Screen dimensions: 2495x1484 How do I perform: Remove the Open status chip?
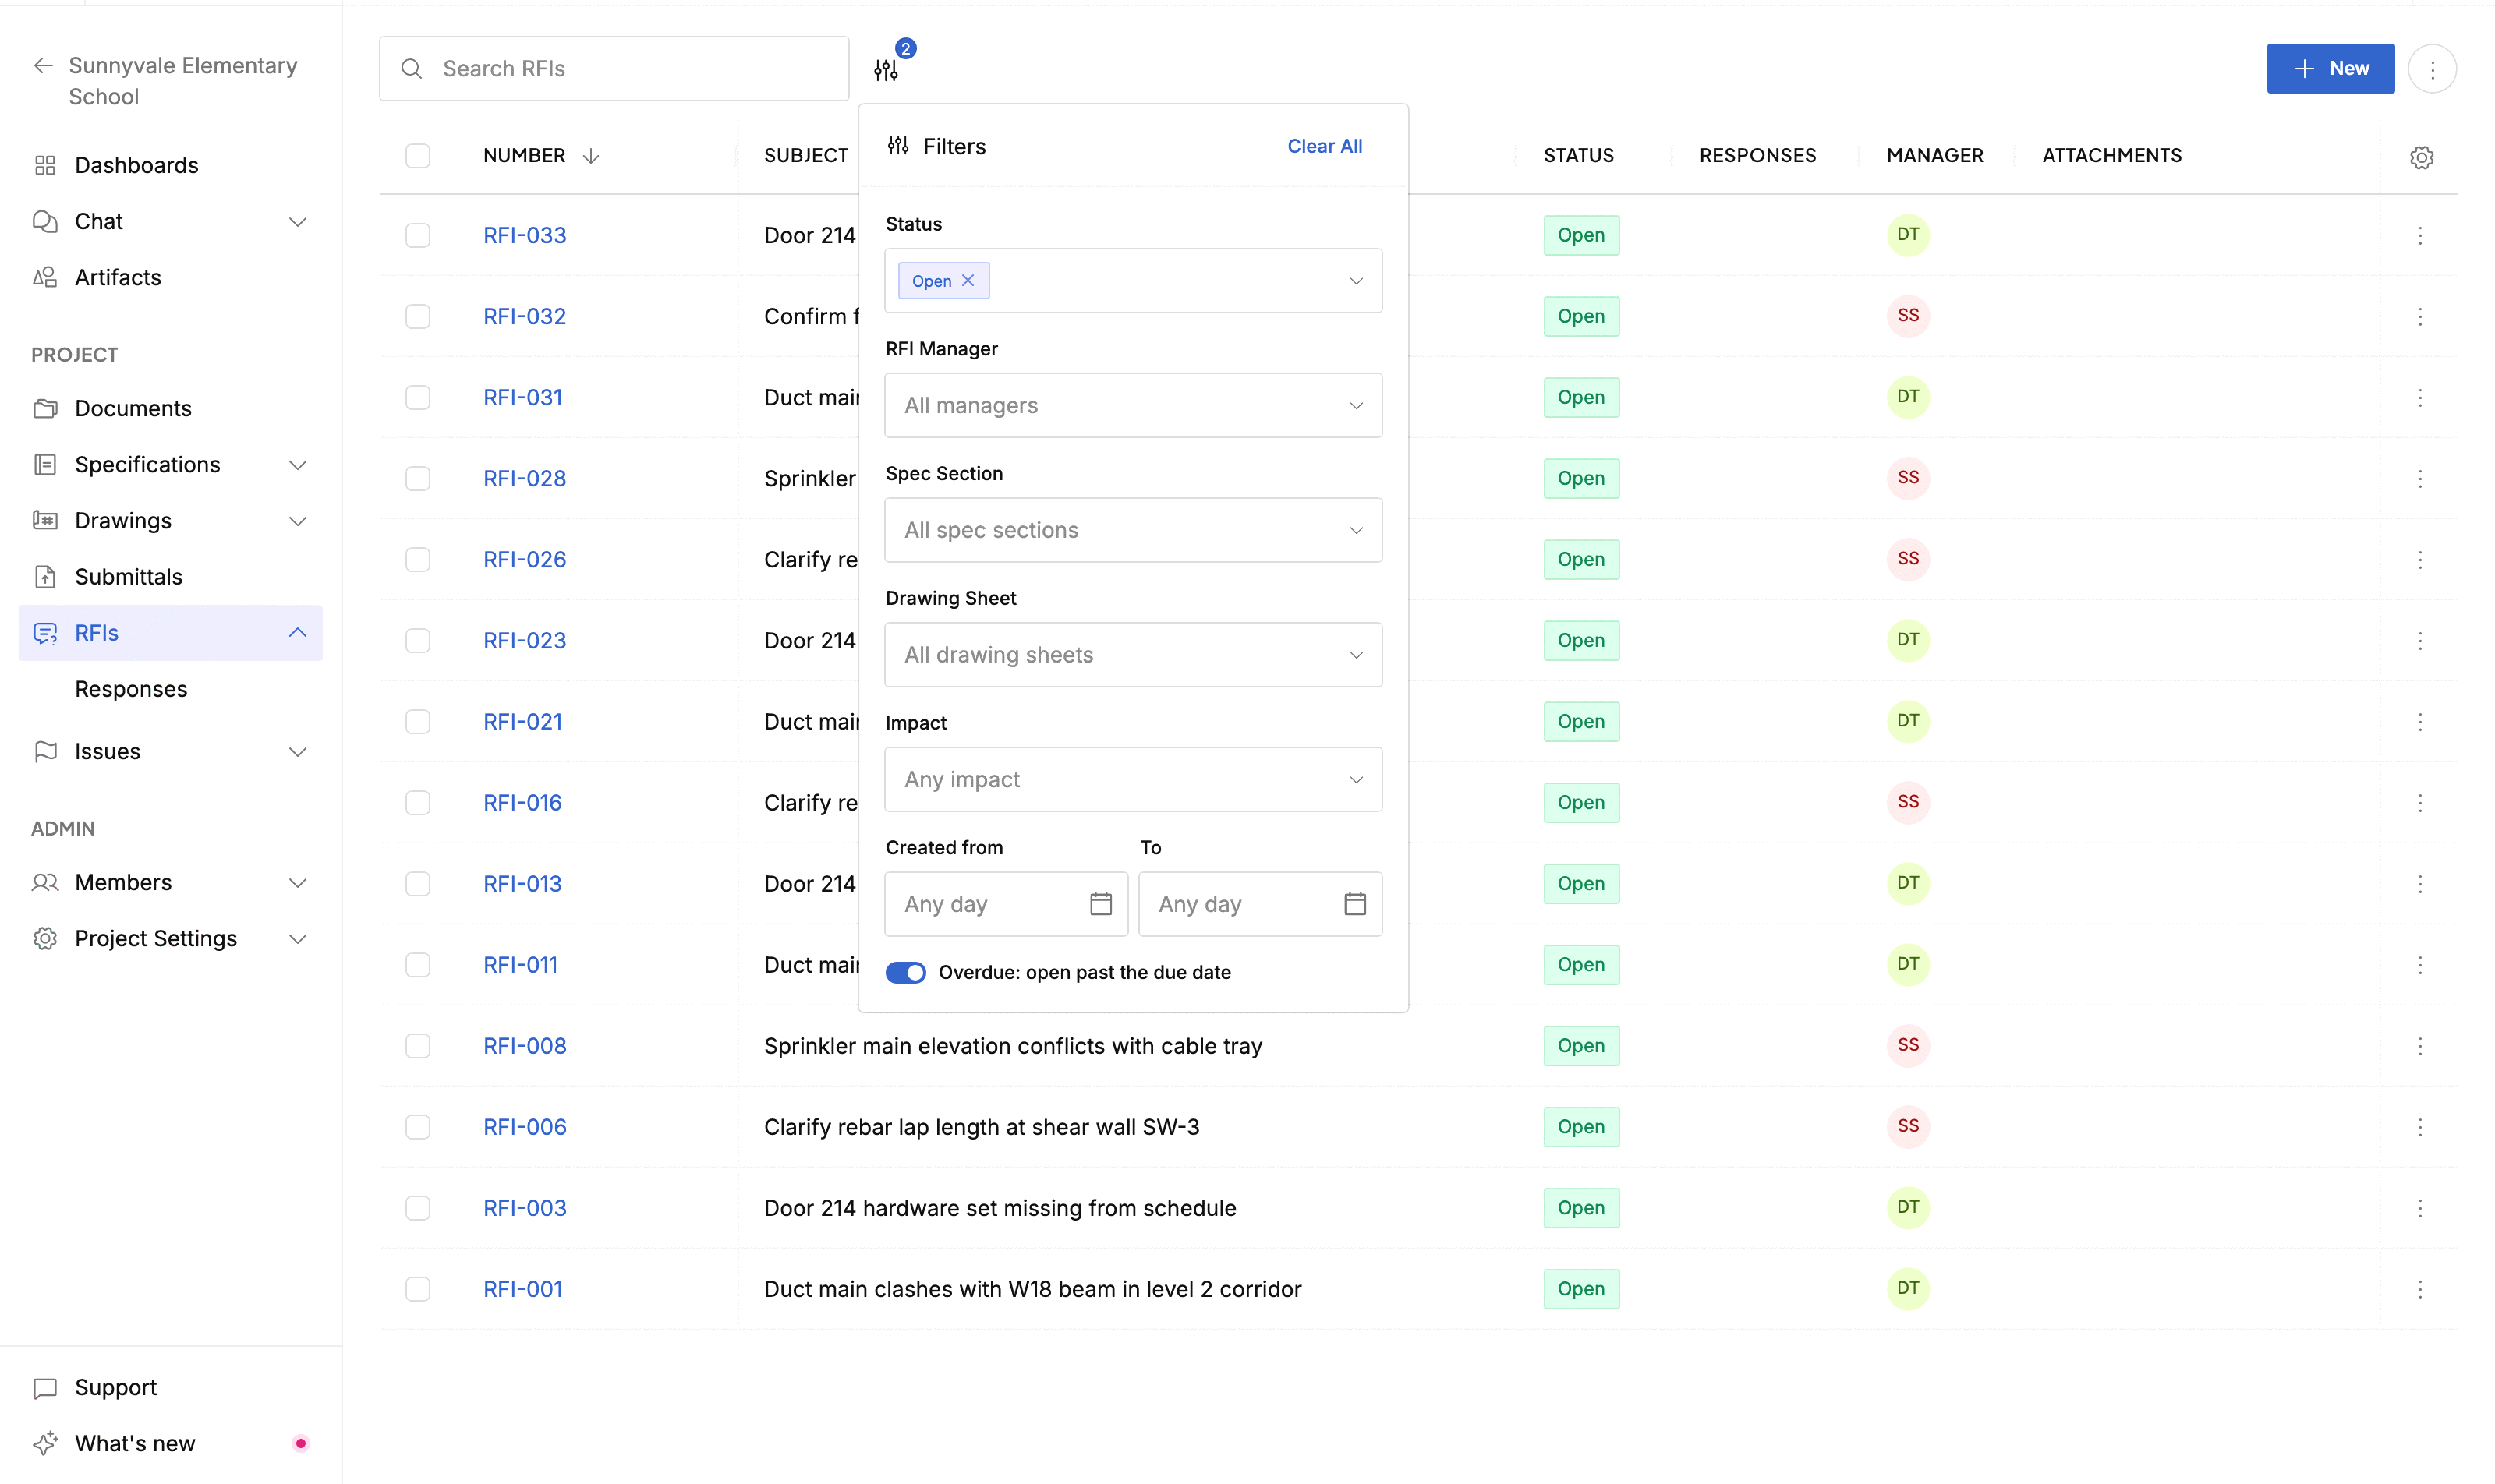point(968,281)
